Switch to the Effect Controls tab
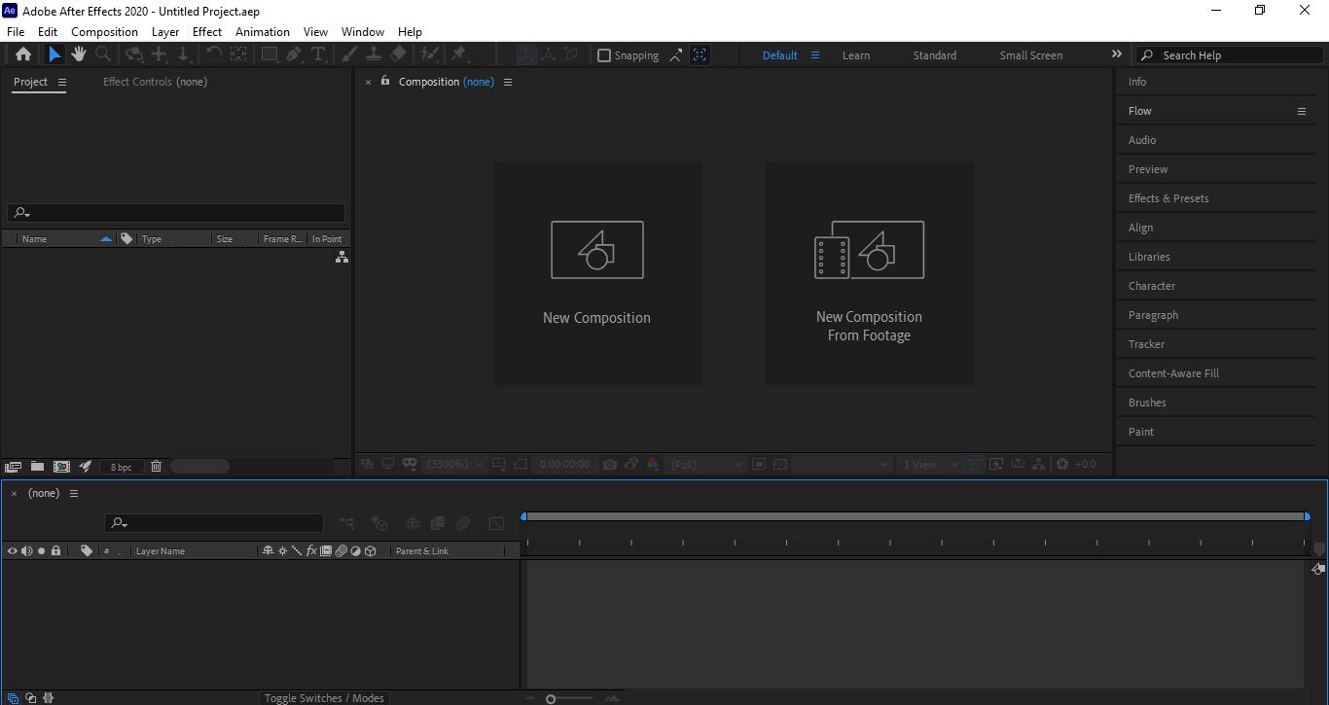 pos(155,82)
